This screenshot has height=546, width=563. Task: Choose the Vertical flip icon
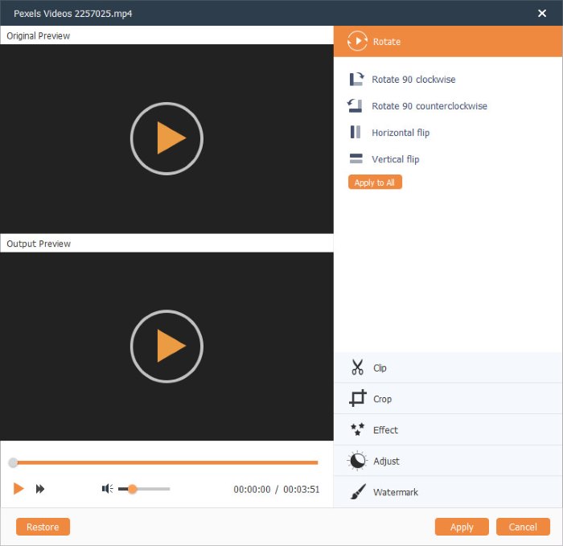(x=355, y=158)
